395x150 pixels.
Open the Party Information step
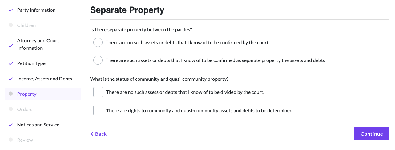(36, 10)
